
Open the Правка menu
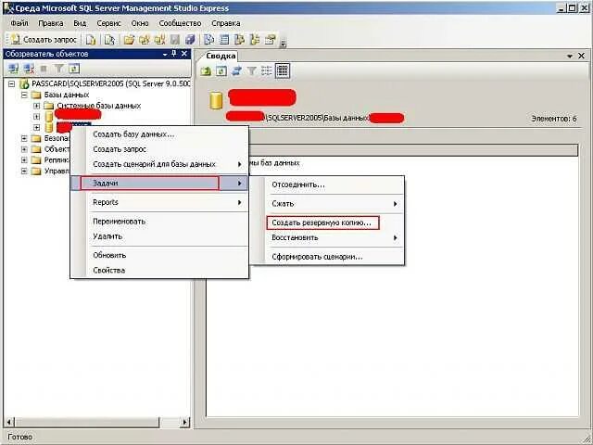pyautogui.click(x=51, y=23)
